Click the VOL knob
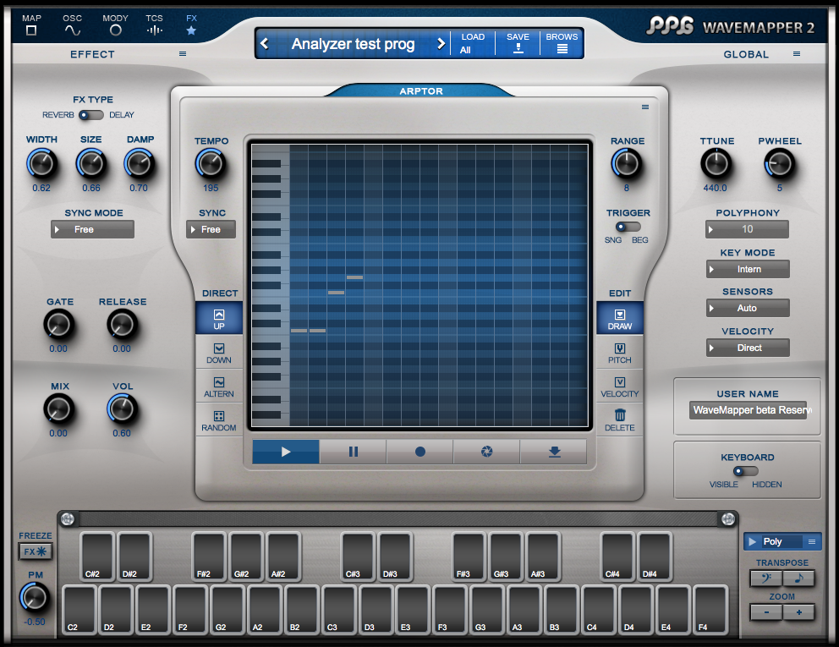 coord(122,409)
